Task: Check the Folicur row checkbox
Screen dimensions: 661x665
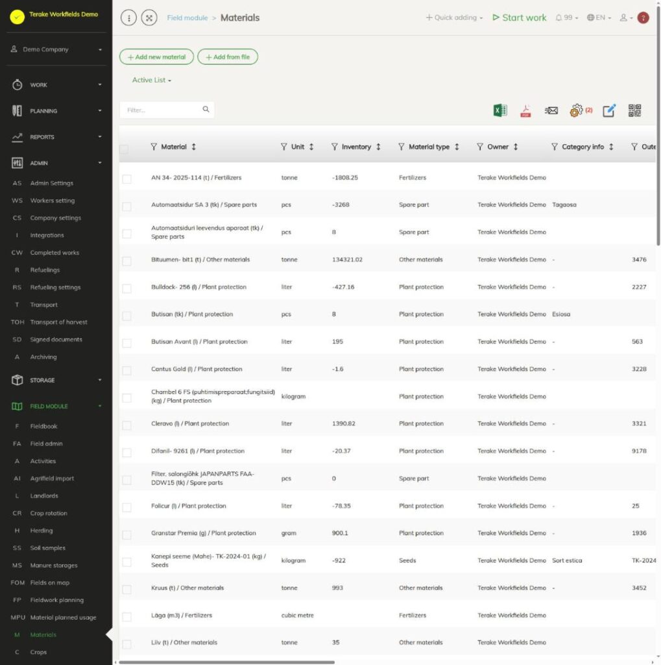Action: click(126, 507)
